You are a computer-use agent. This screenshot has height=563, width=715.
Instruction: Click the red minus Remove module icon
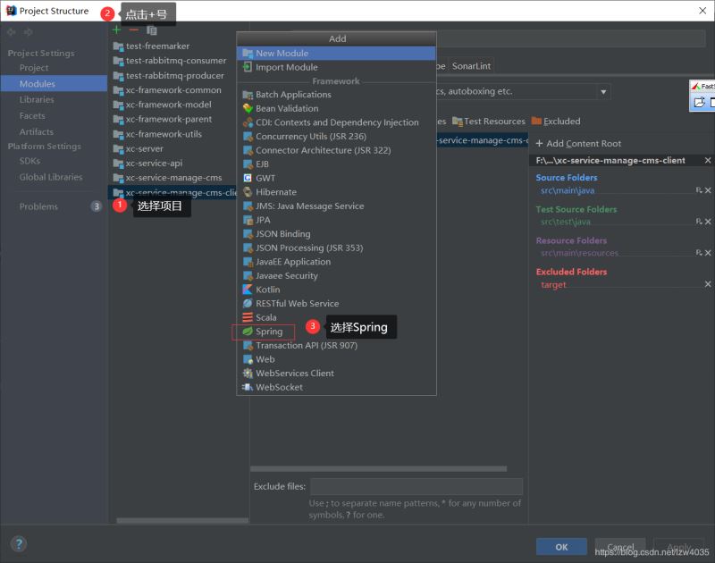[x=133, y=30]
